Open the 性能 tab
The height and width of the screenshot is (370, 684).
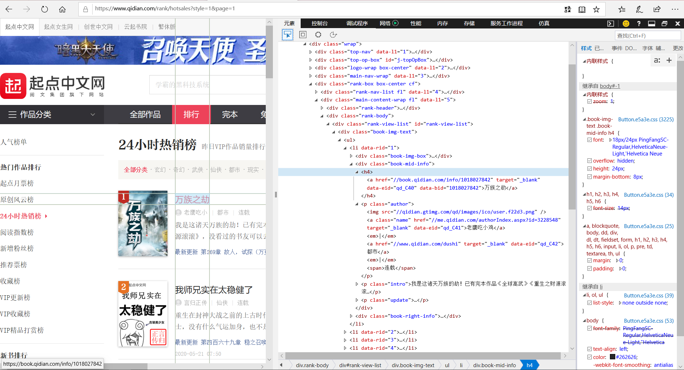click(x=416, y=23)
